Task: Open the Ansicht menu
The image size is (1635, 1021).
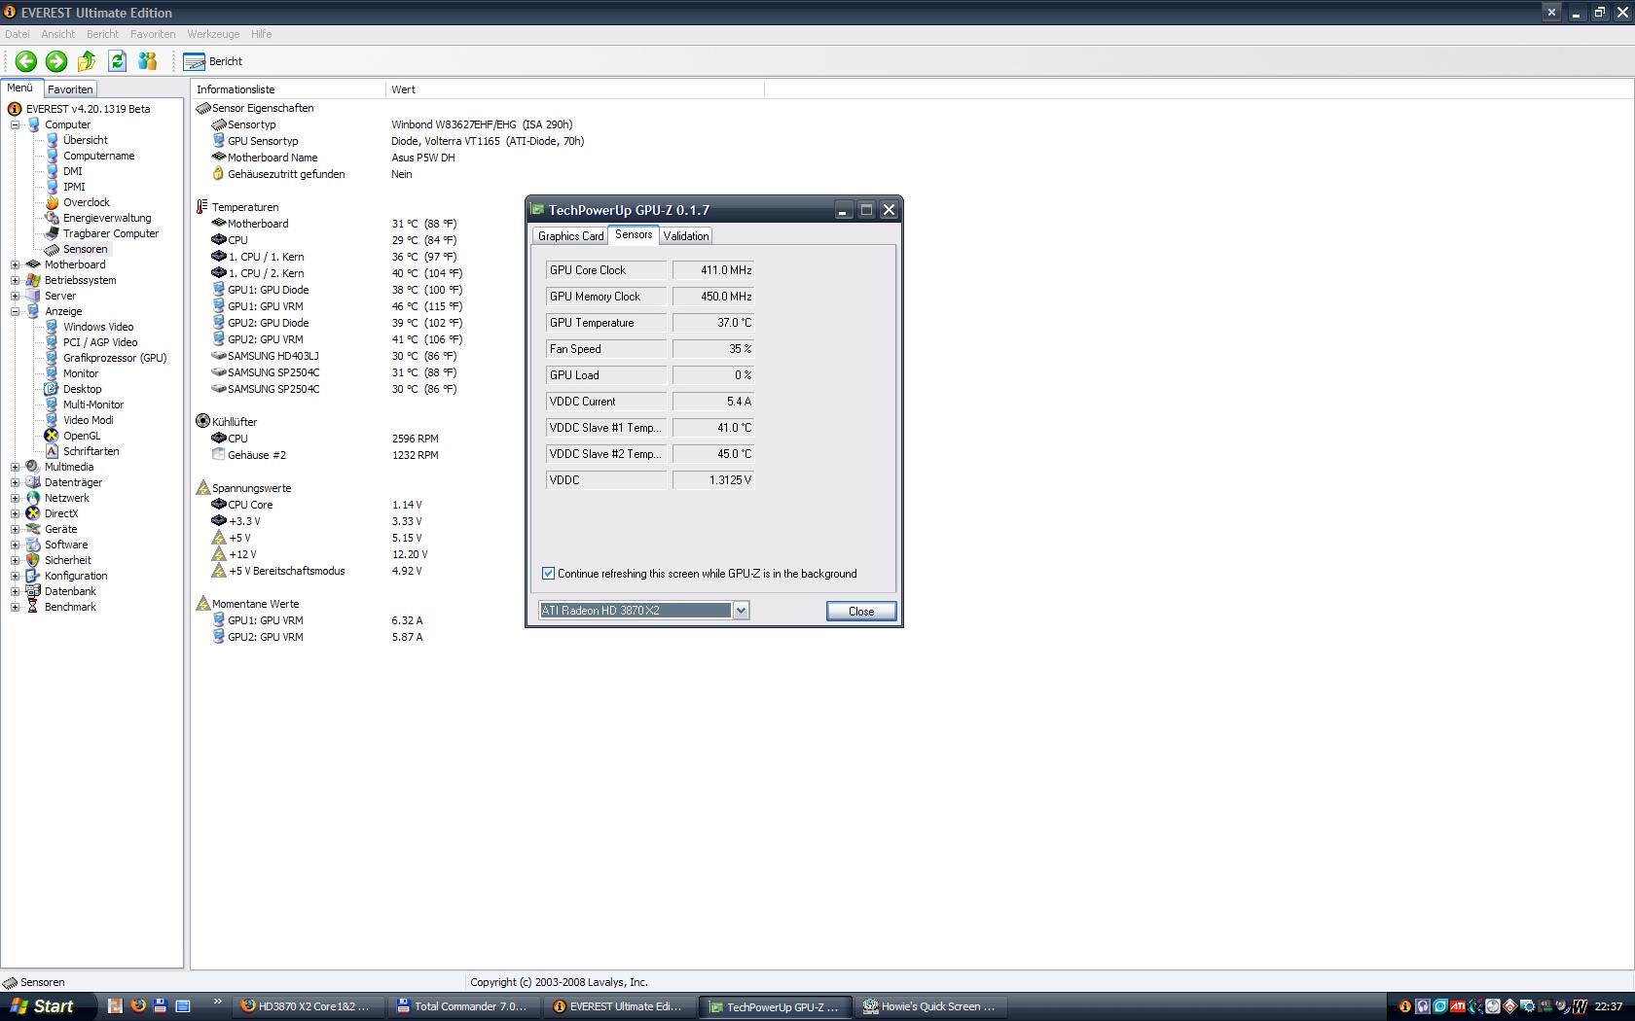Action: pos(57,34)
